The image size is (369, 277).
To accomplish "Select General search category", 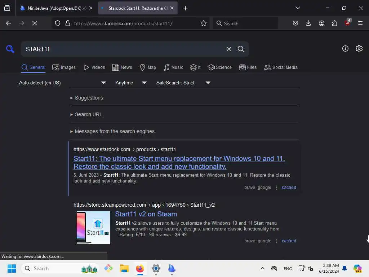I will point(33,67).
